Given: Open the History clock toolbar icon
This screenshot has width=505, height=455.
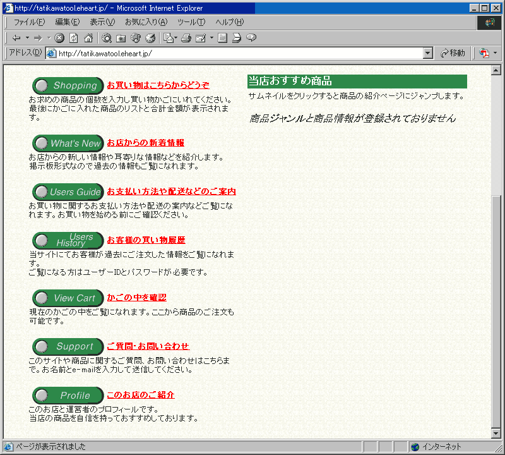Looking at the screenshot, I should pos(150,38).
